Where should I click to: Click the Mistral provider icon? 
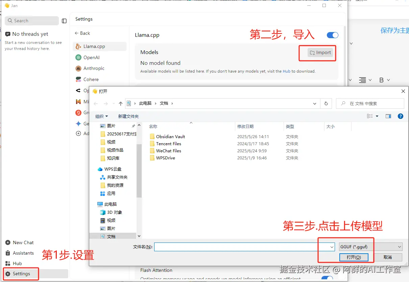tap(78, 101)
